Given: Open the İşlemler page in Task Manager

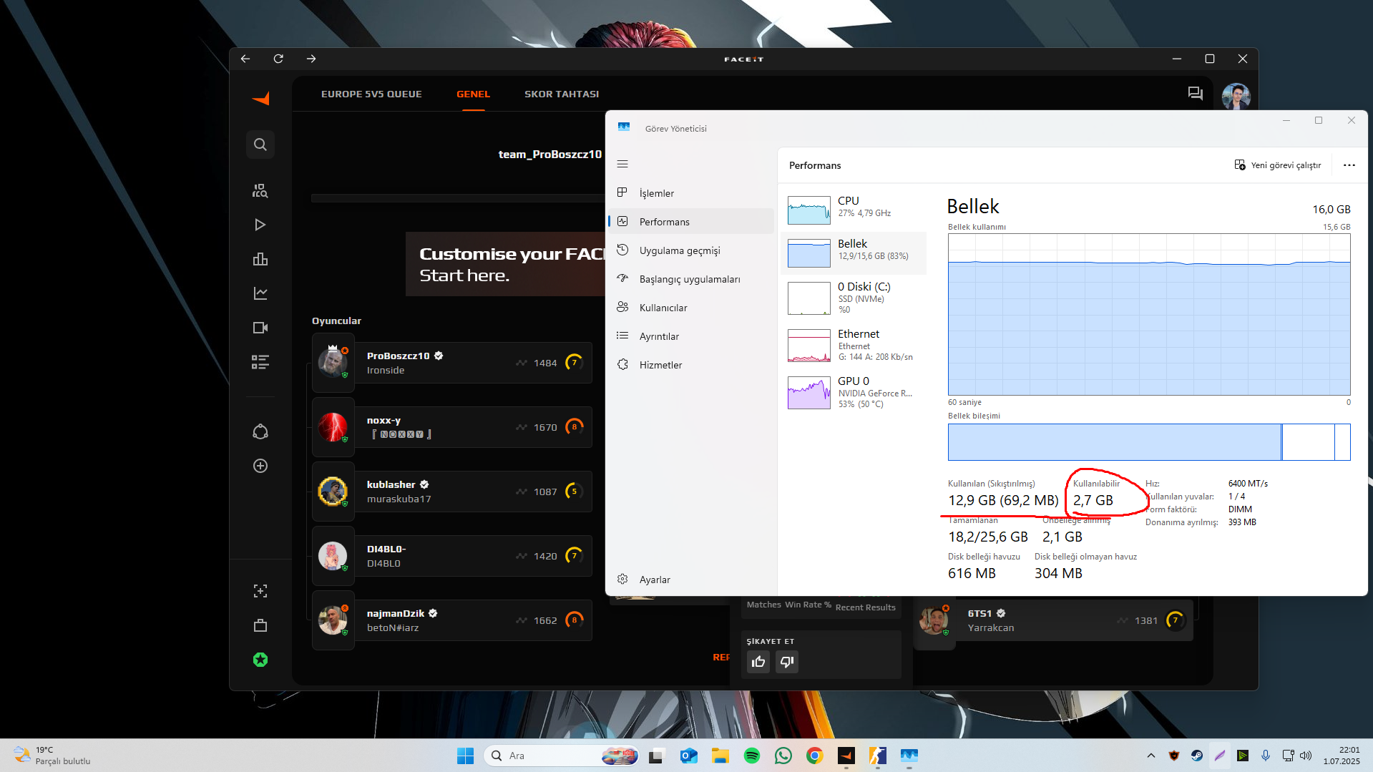Looking at the screenshot, I should click(x=691, y=193).
